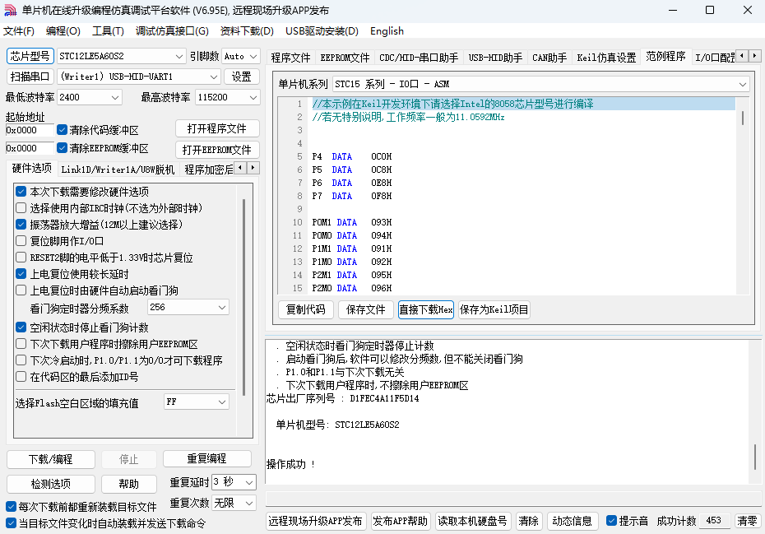
Task: Disable 上电复位使用较长延时 option
Action: 21,274
